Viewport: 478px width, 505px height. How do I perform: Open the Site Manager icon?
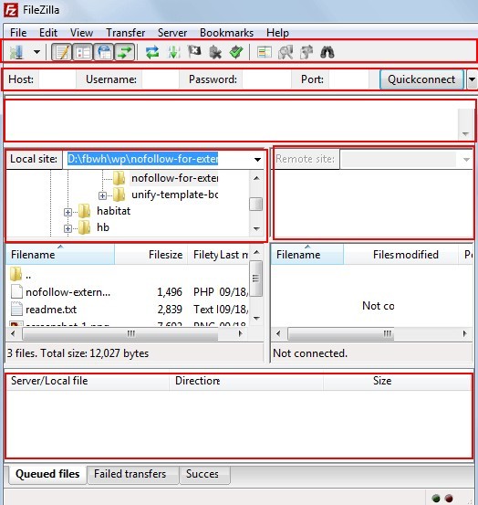pos(16,52)
